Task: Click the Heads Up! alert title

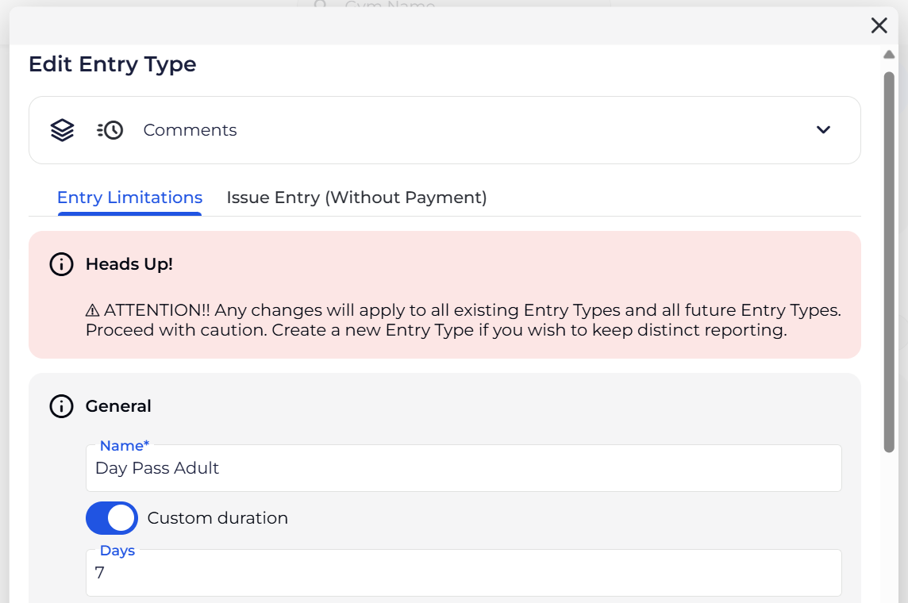Action: coord(129,264)
